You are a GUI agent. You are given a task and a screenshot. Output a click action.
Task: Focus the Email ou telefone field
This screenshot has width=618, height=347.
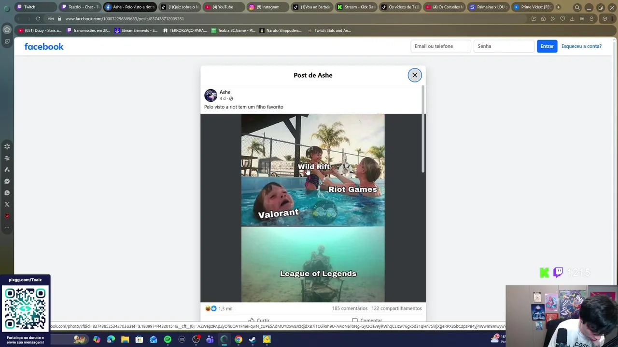coord(441,46)
